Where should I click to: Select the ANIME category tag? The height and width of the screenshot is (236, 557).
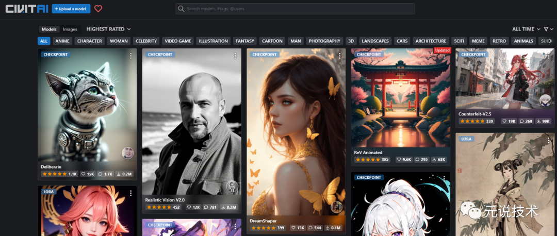pyautogui.click(x=62, y=41)
